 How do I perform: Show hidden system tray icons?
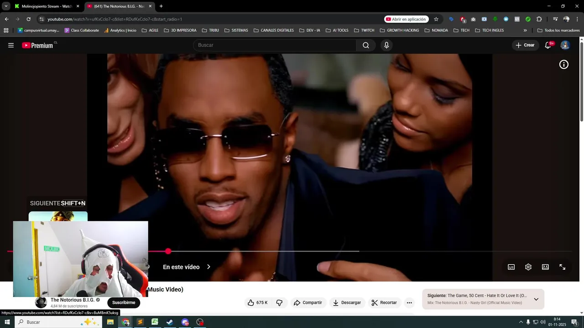point(521,322)
